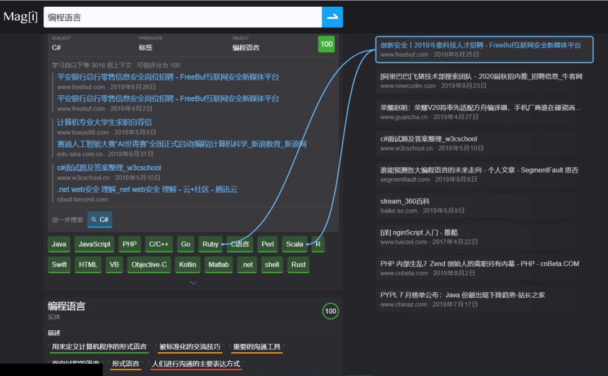The image size is (608, 376).
Task: Select the JavaScript tag
Action: 94,244
